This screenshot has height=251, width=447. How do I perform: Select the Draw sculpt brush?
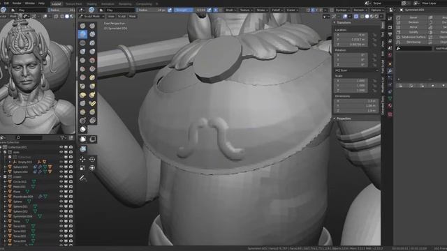tap(82, 26)
